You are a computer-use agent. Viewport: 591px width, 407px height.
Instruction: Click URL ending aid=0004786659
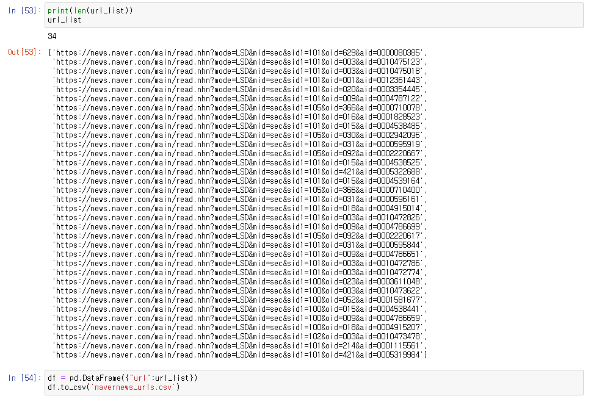(x=238, y=319)
